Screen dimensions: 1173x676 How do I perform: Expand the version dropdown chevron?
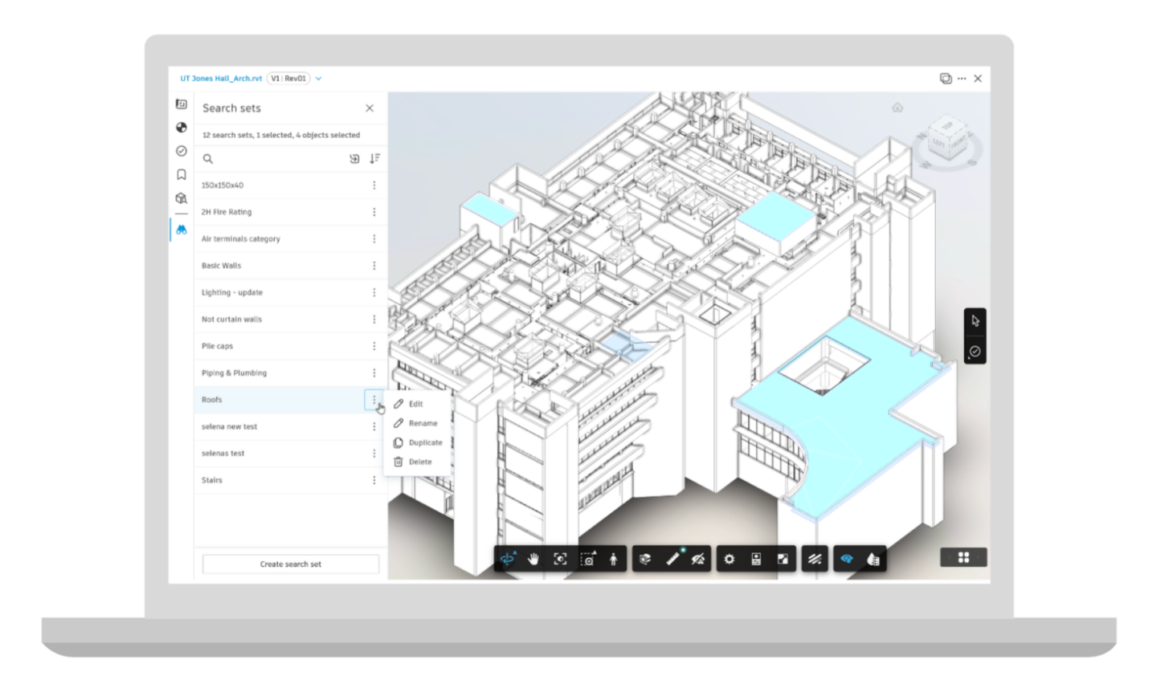[319, 79]
